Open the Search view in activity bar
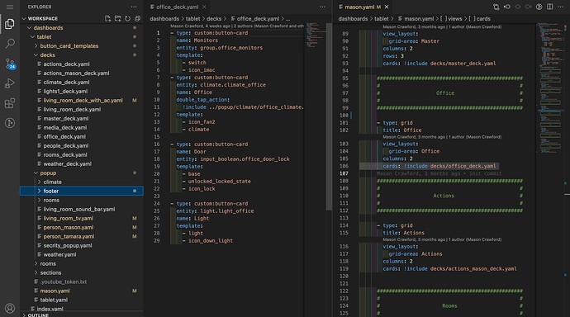The height and width of the screenshot is (317, 570). coord(10,44)
